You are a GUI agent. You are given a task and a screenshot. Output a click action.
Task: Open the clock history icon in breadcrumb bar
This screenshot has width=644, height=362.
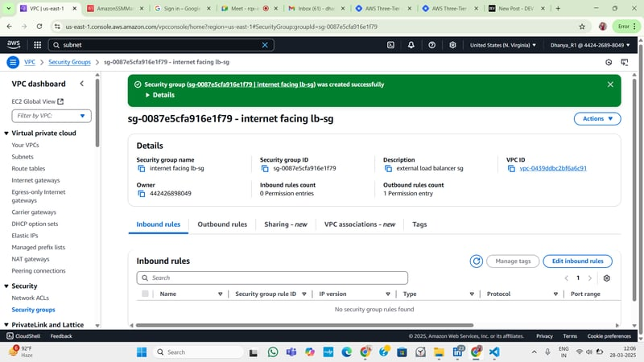coord(609,63)
